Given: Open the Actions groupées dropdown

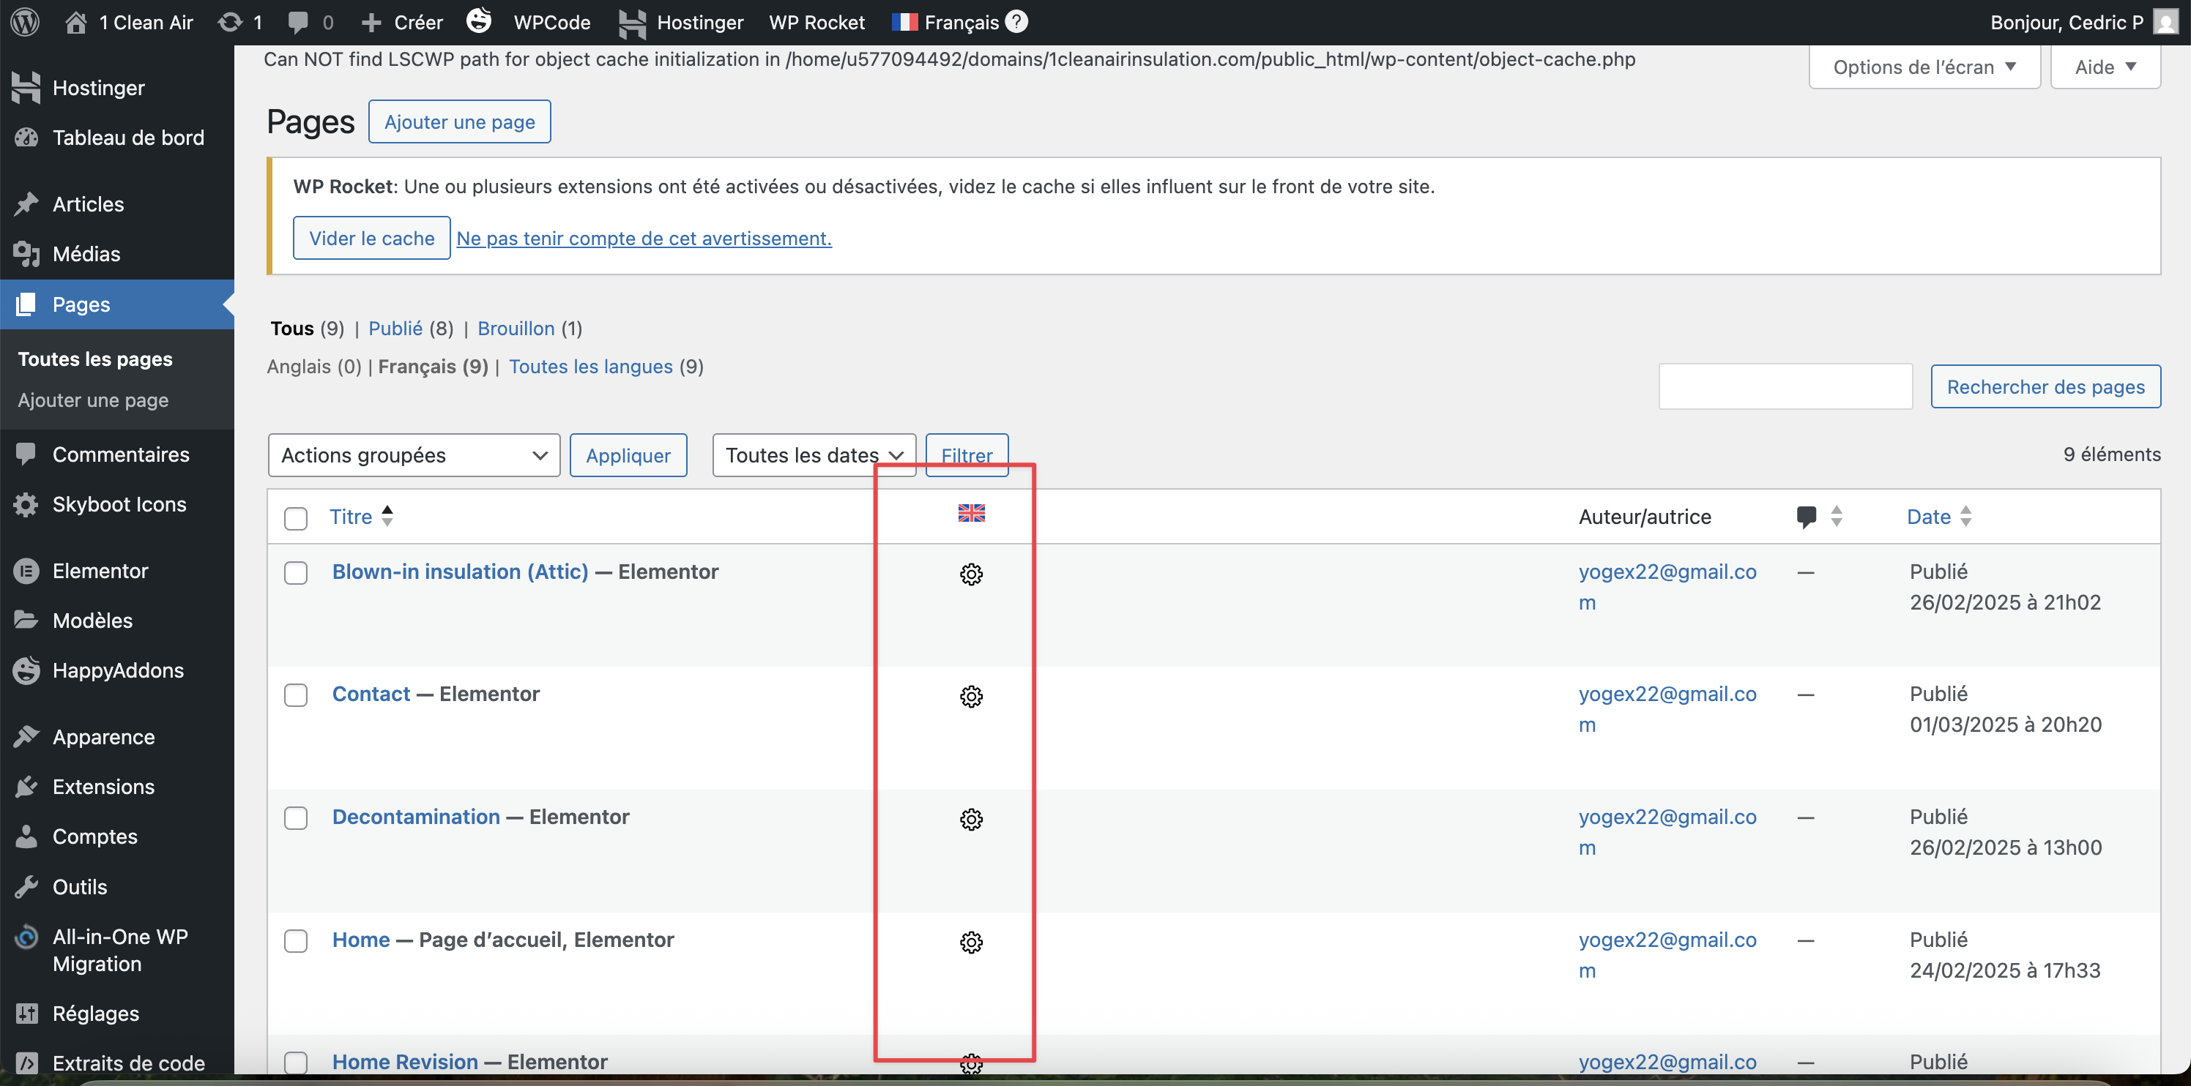Looking at the screenshot, I should point(414,455).
